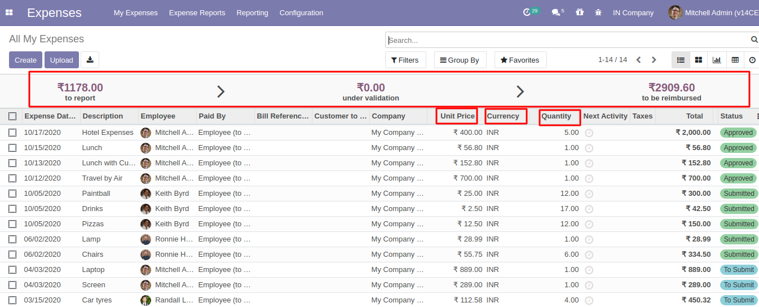The width and height of the screenshot is (759, 307).
Task: Go to previous page arrow in pager
Action: tap(639, 60)
